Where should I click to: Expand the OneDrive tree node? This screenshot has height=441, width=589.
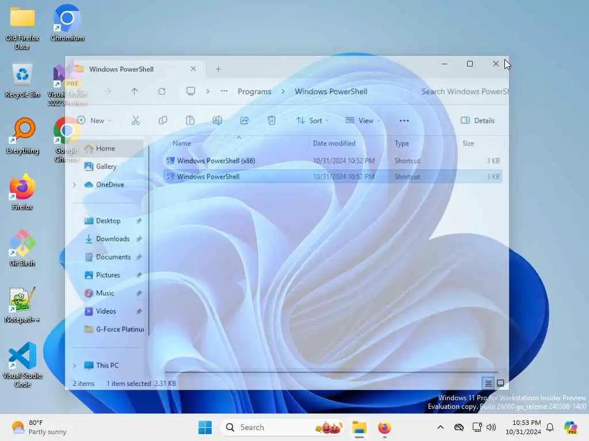(74, 184)
